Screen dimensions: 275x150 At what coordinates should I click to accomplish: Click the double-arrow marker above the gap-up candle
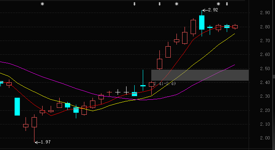(x=159, y=4)
